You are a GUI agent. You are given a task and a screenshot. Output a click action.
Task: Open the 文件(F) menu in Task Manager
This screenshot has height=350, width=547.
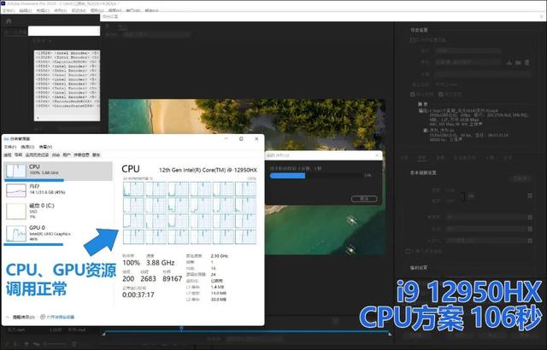tap(10, 147)
